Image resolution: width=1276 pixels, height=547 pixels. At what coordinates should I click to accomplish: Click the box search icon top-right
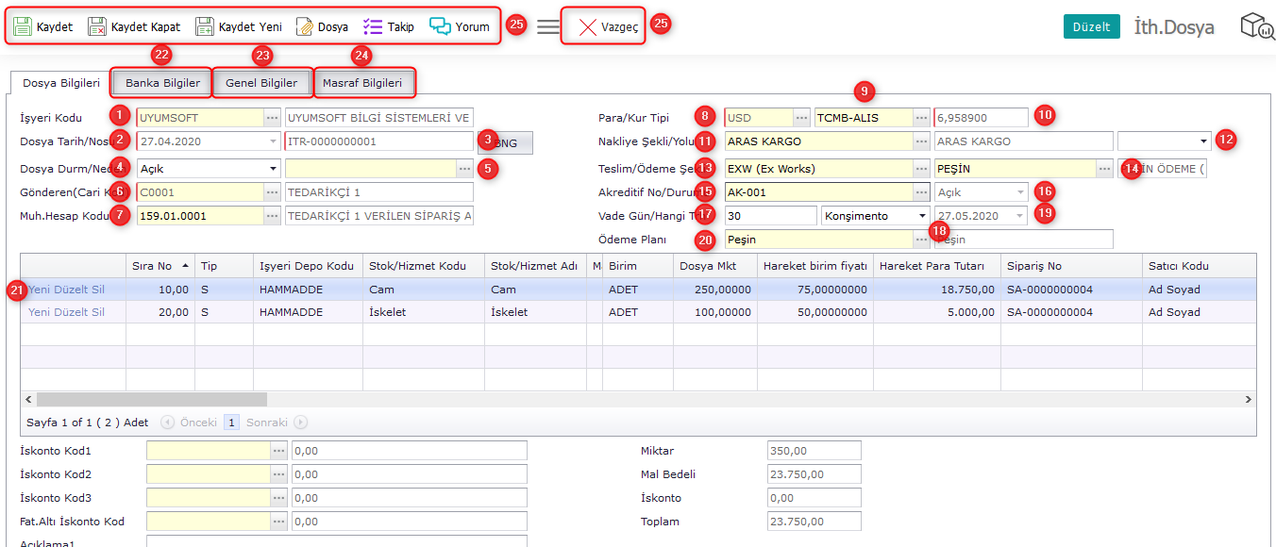coord(1256,27)
